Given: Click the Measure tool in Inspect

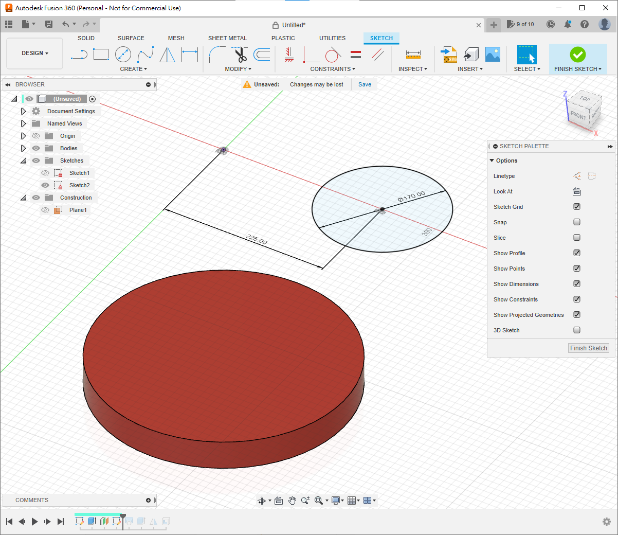Looking at the screenshot, I should [x=413, y=54].
